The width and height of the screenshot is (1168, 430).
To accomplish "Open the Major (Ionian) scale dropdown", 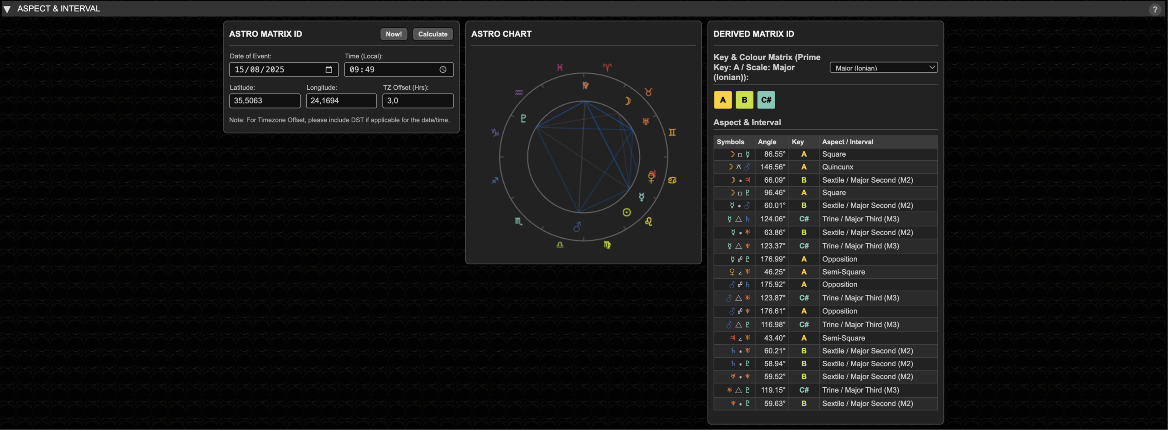I will [x=883, y=68].
